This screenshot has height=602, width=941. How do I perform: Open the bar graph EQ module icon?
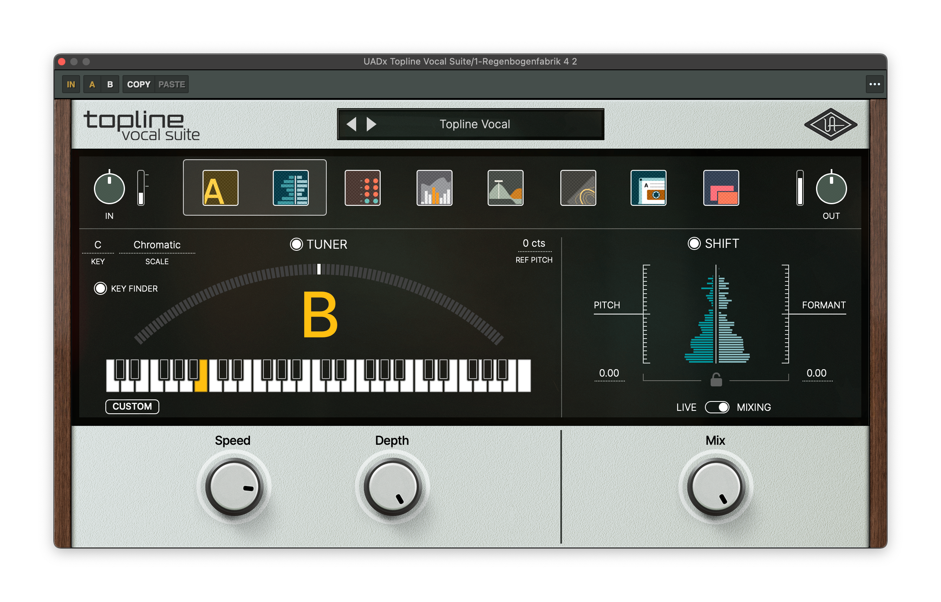434,188
